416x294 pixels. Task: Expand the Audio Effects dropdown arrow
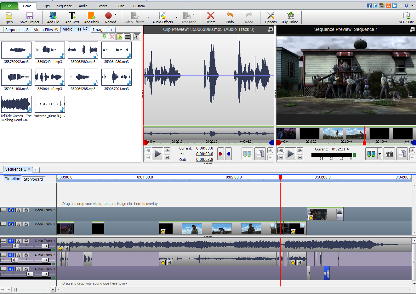click(x=177, y=17)
